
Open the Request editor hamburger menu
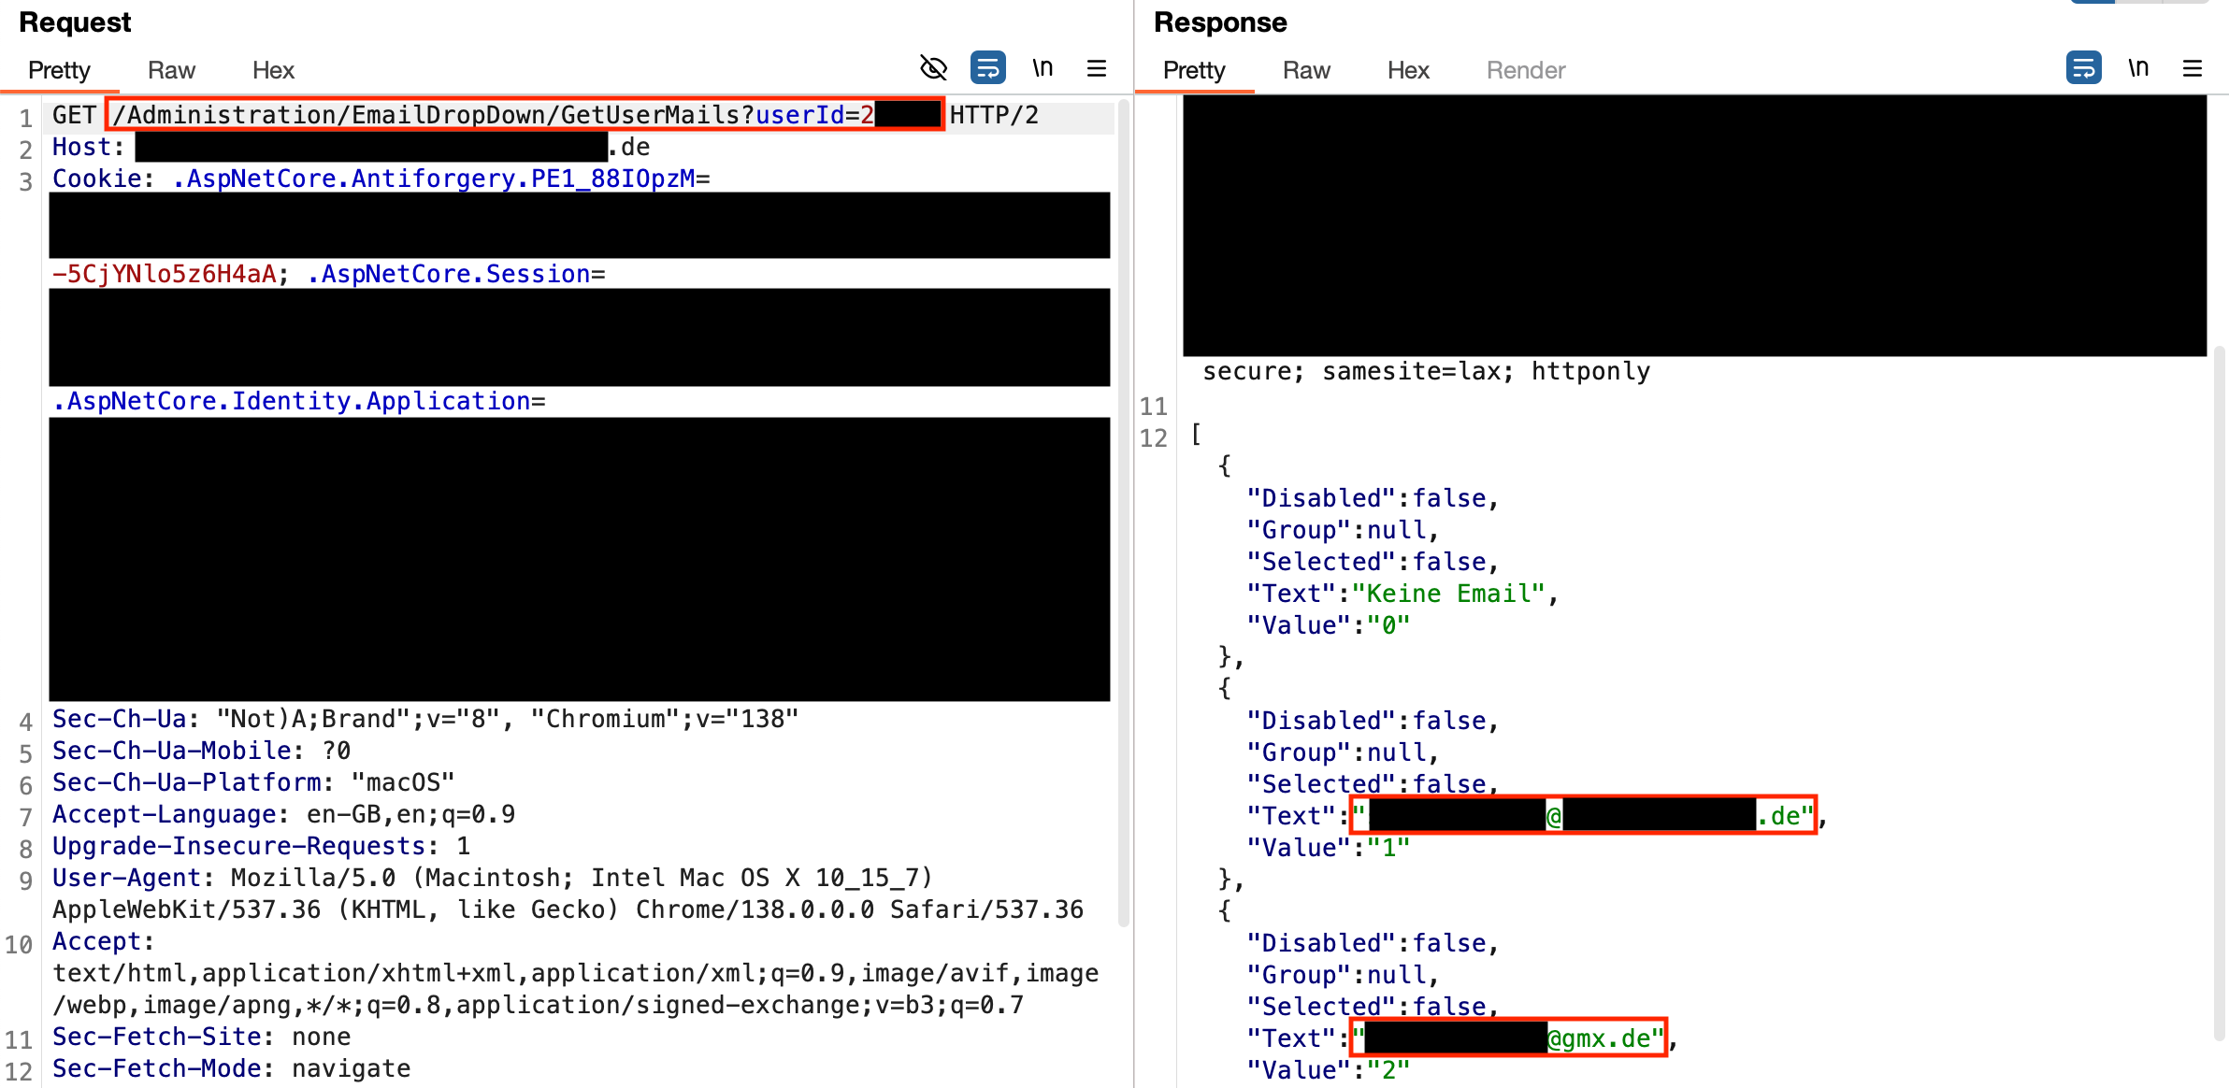click(1096, 67)
